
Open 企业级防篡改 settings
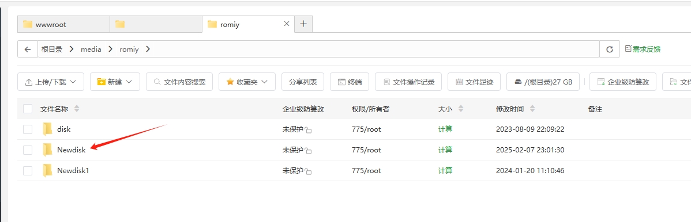[x=623, y=82]
